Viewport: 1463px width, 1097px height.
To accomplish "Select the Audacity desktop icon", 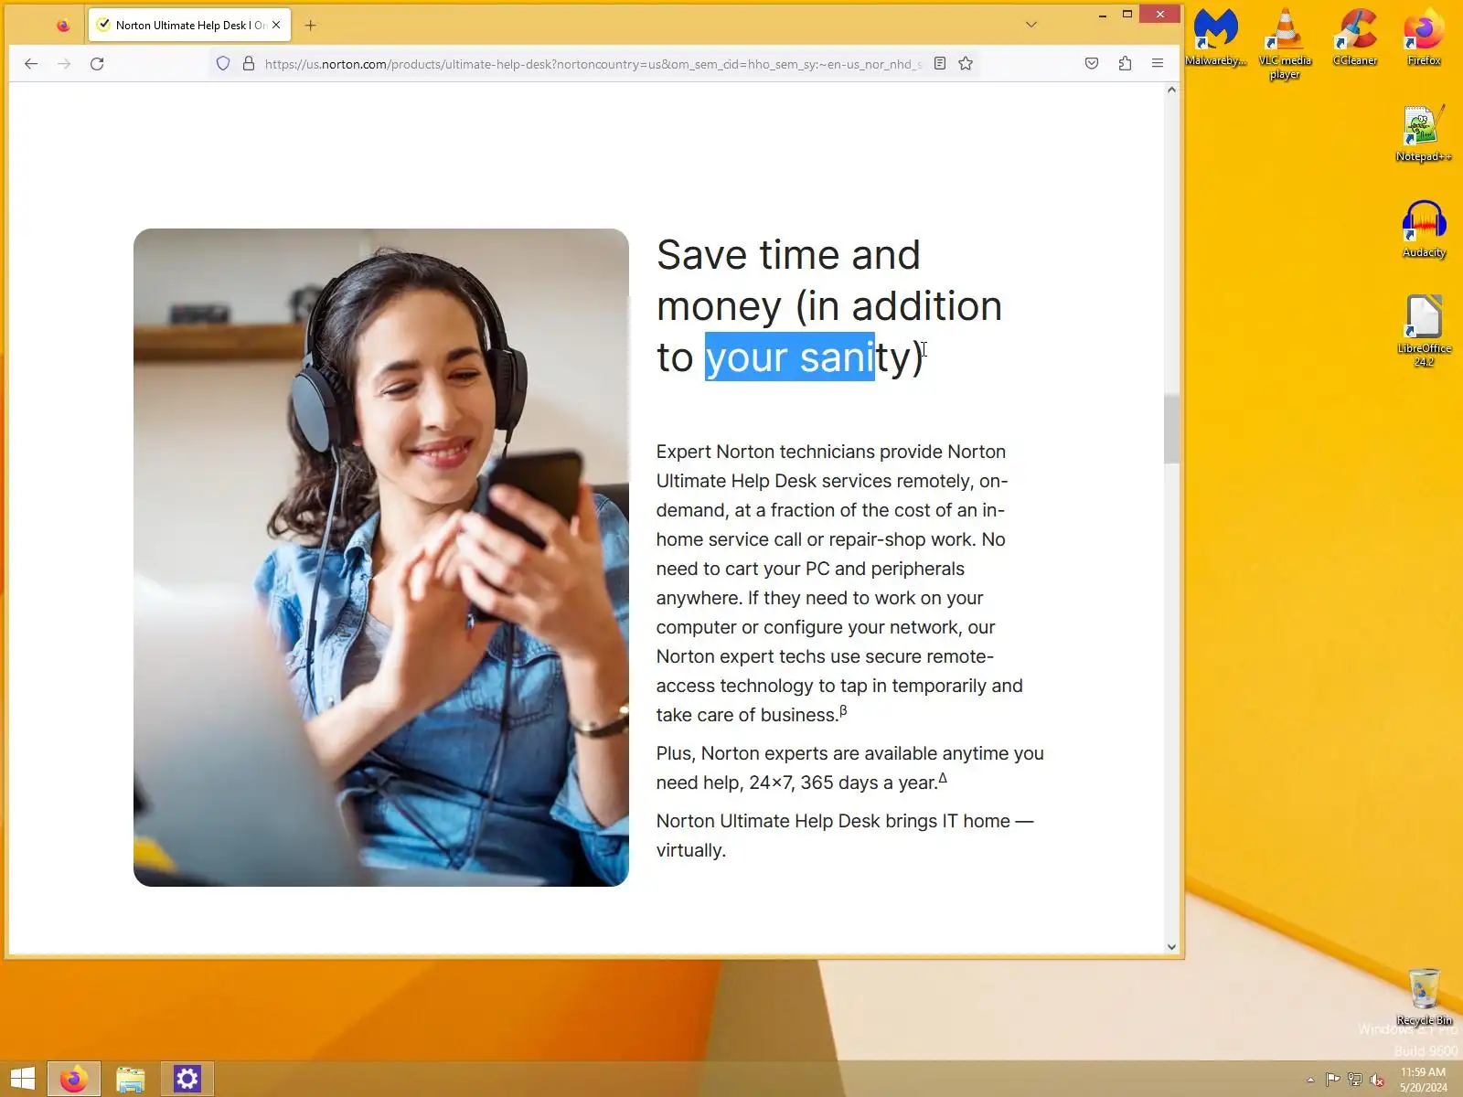I will point(1424,229).
